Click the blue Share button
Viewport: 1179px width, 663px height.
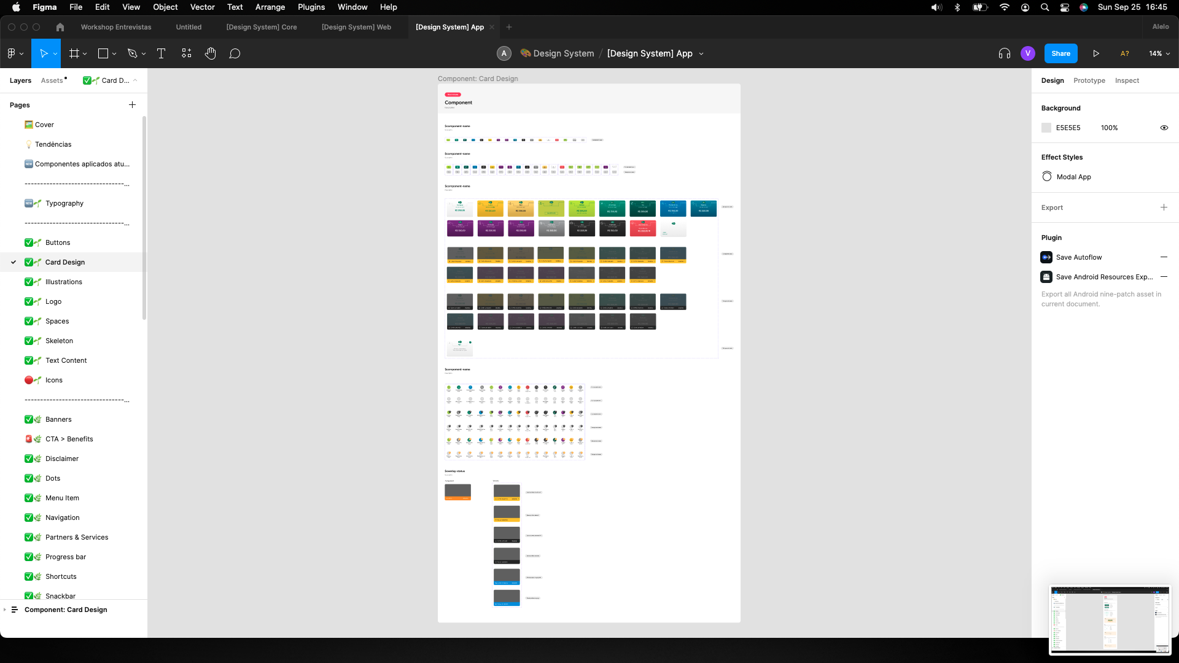[x=1060, y=53]
